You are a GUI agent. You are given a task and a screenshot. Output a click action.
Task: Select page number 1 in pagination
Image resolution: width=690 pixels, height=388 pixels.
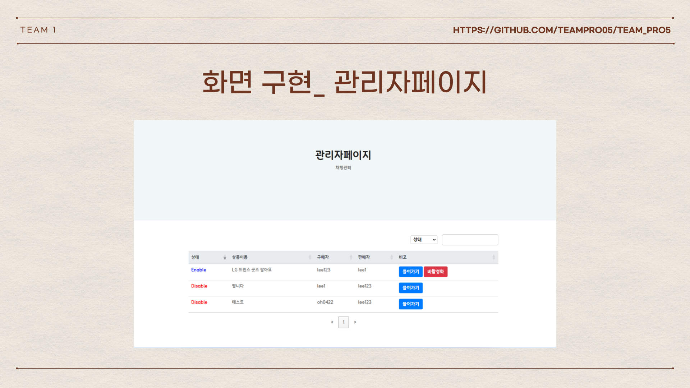pyautogui.click(x=343, y=322)
